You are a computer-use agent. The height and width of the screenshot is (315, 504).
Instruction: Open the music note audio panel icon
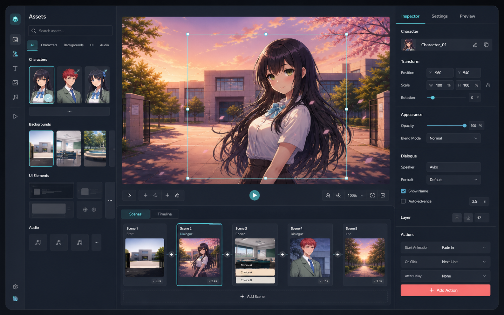(x=15, y=97)
